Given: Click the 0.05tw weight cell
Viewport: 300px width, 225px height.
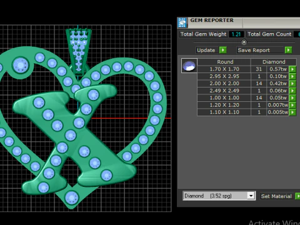Looking at the screenshot, I should [x=278, y=98].
